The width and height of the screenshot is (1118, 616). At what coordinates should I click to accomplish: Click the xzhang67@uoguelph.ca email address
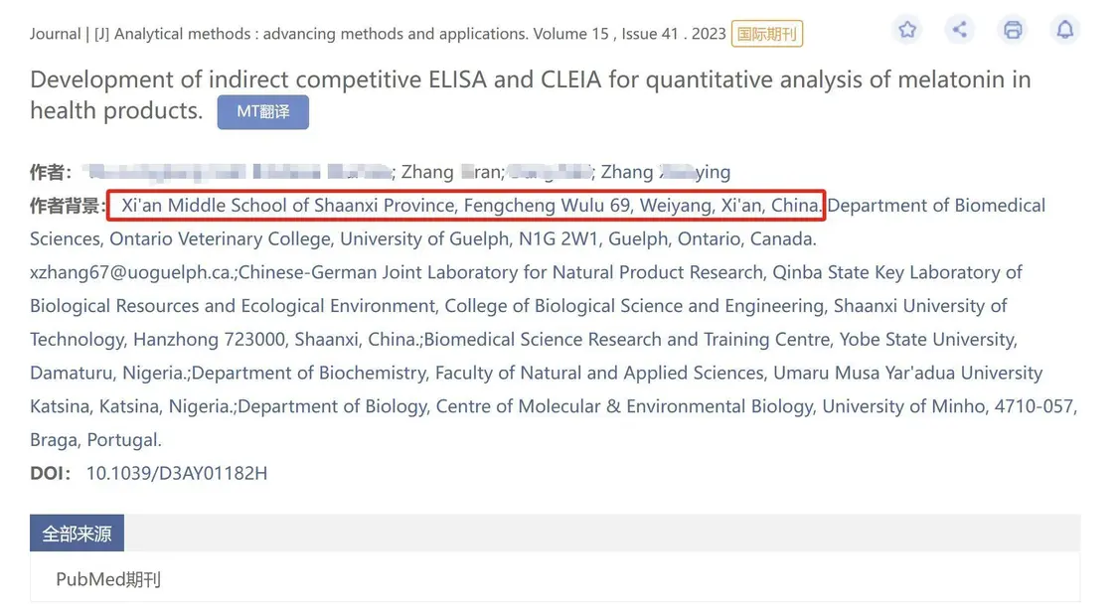(132, 272)
